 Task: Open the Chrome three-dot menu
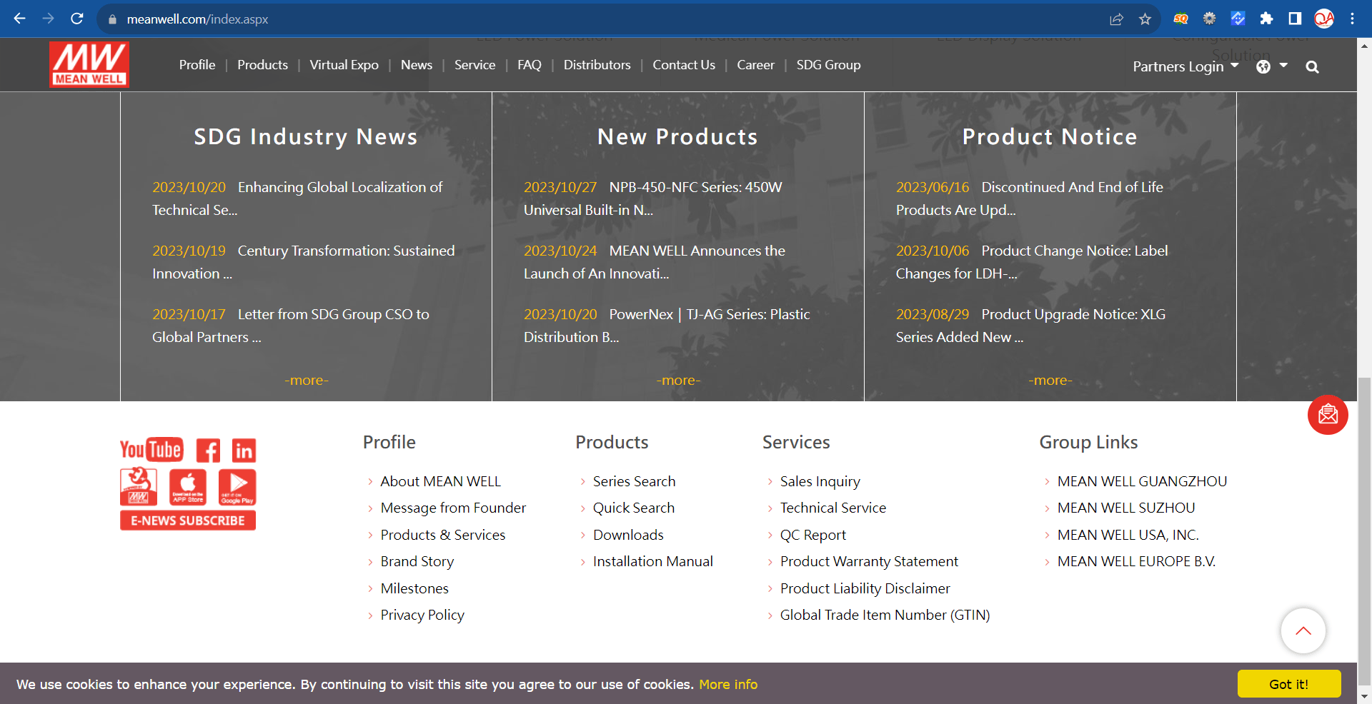[1352, 19]
